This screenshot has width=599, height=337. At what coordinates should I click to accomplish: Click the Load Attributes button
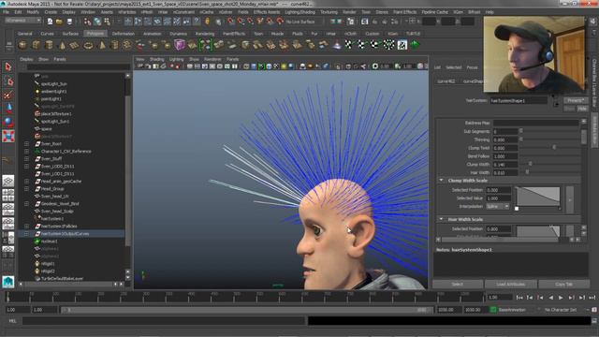pos(511,285)
